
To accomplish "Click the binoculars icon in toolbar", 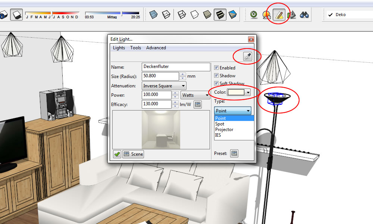I will pos(304,15).
